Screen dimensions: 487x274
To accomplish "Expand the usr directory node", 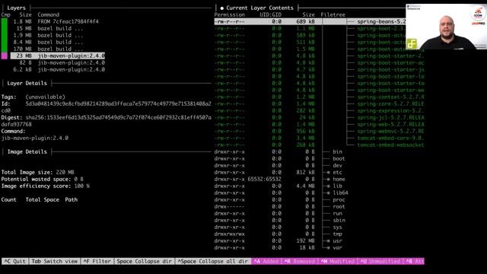I will click(x=328, y=241).
